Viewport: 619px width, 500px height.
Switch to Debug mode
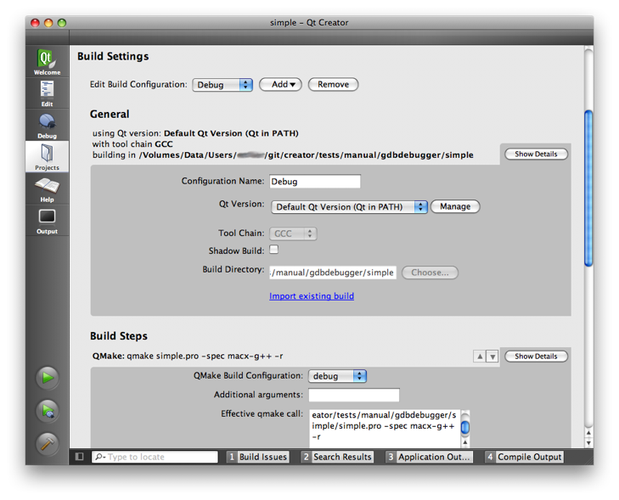47,125
